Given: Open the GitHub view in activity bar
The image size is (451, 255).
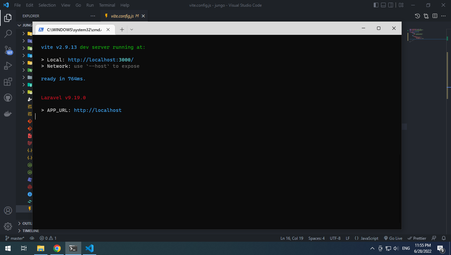Looking at the screenshot, I should coord(8,98).
